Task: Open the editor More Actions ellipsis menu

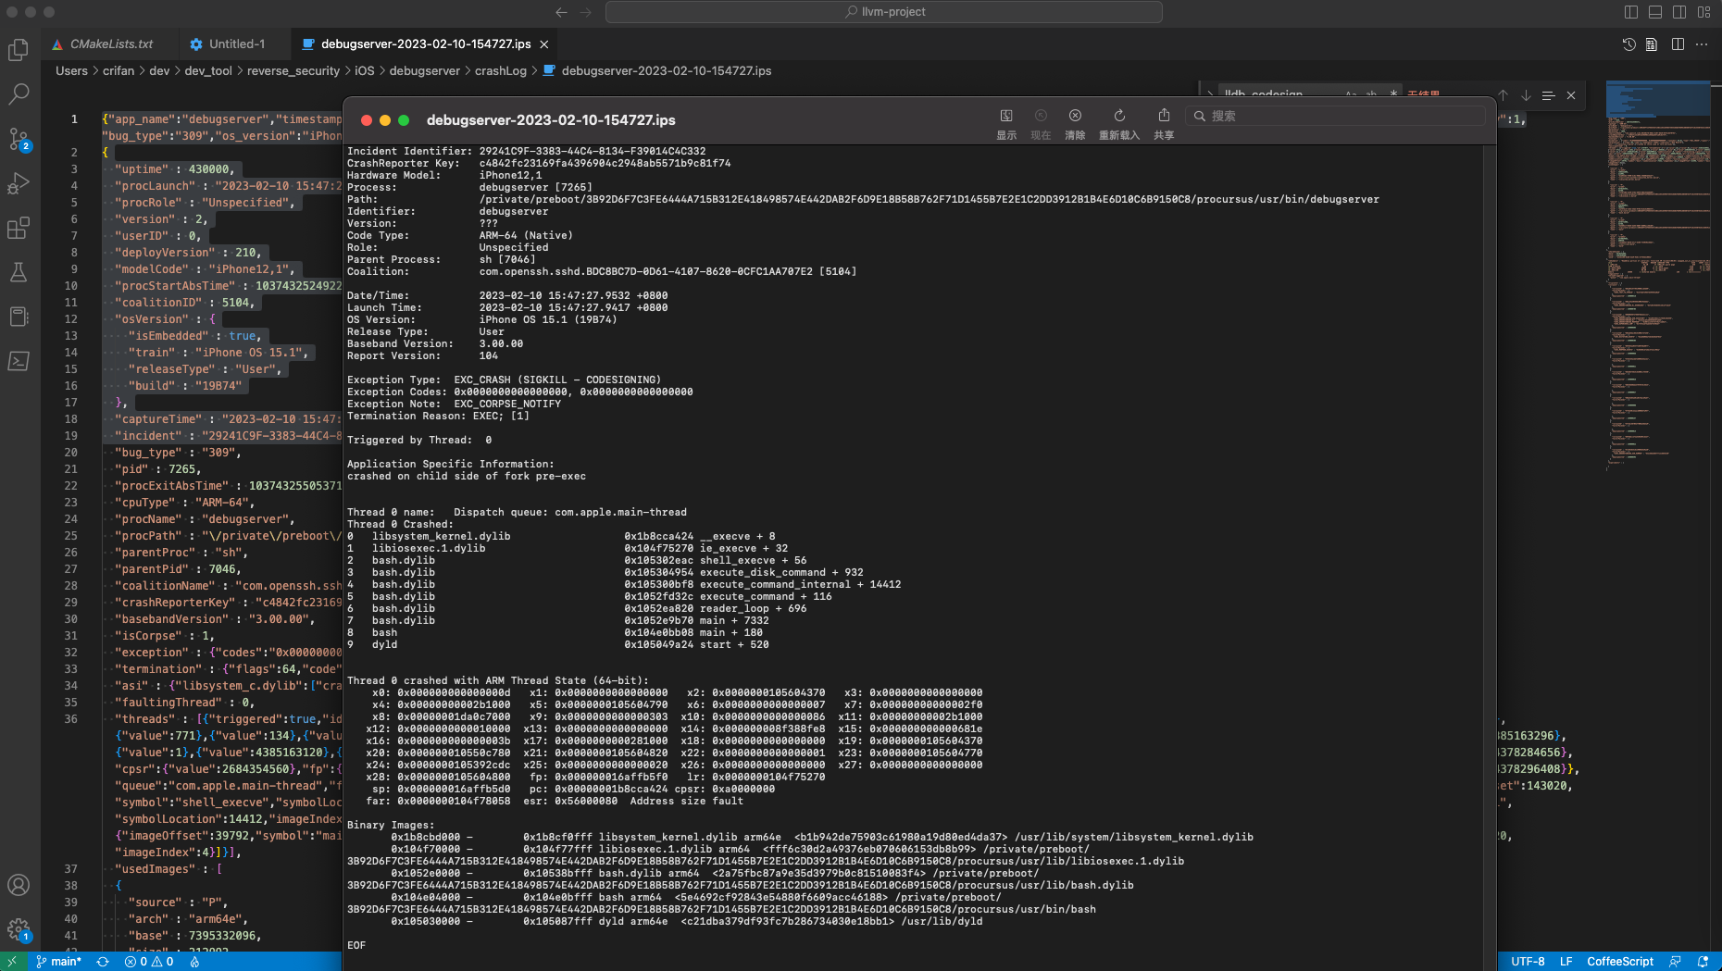Action: [x=1702, y=44]
